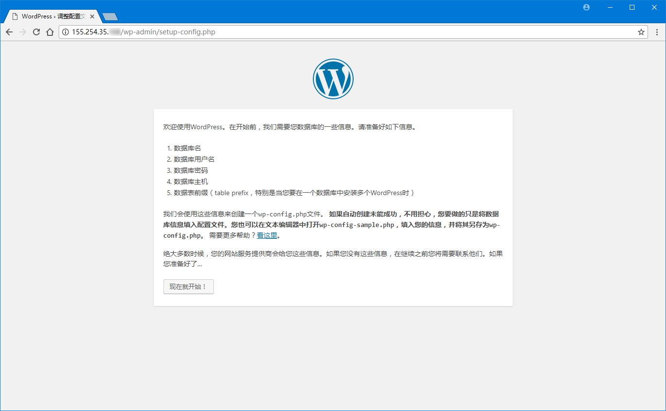Screen dimensions: 666x411
Task: Click the list item 数据表前缀
Action: (x=294, y=193)
